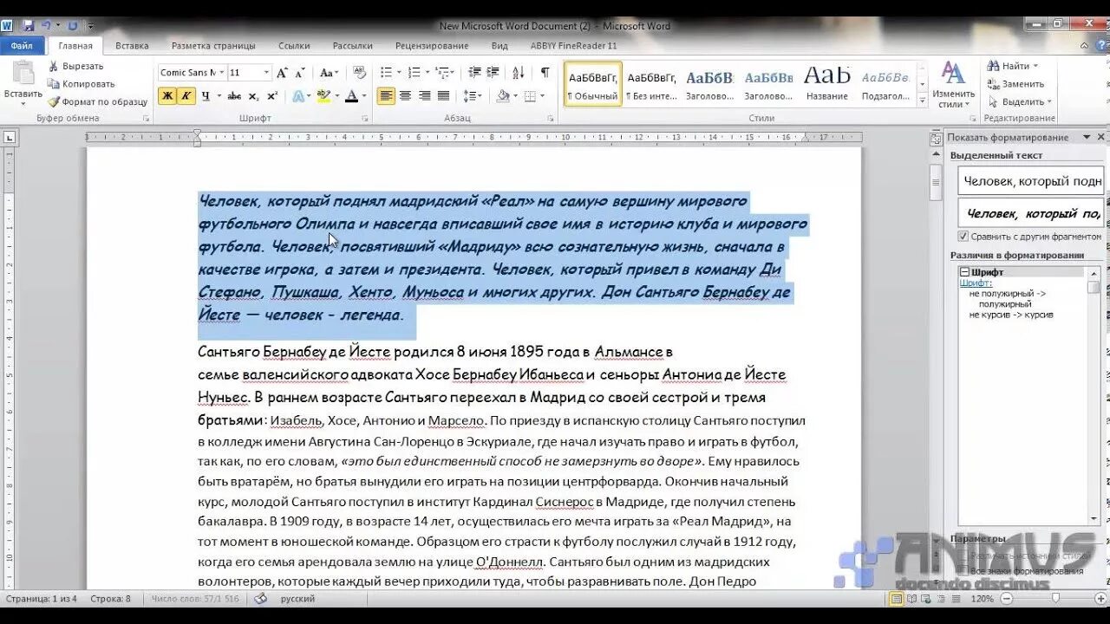Collapse the Шрифт section in differences
This screenshot has height=624, width=1110.
point(964,272)
